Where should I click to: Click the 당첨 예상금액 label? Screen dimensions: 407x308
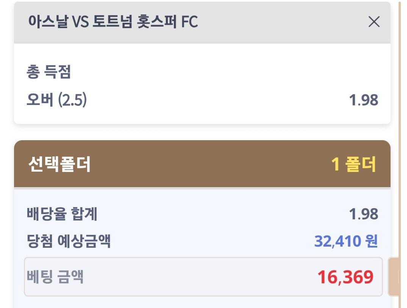[69, 241]
